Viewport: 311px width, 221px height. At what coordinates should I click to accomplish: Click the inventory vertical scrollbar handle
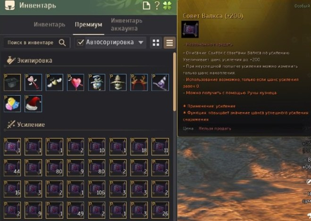[175, 82]
